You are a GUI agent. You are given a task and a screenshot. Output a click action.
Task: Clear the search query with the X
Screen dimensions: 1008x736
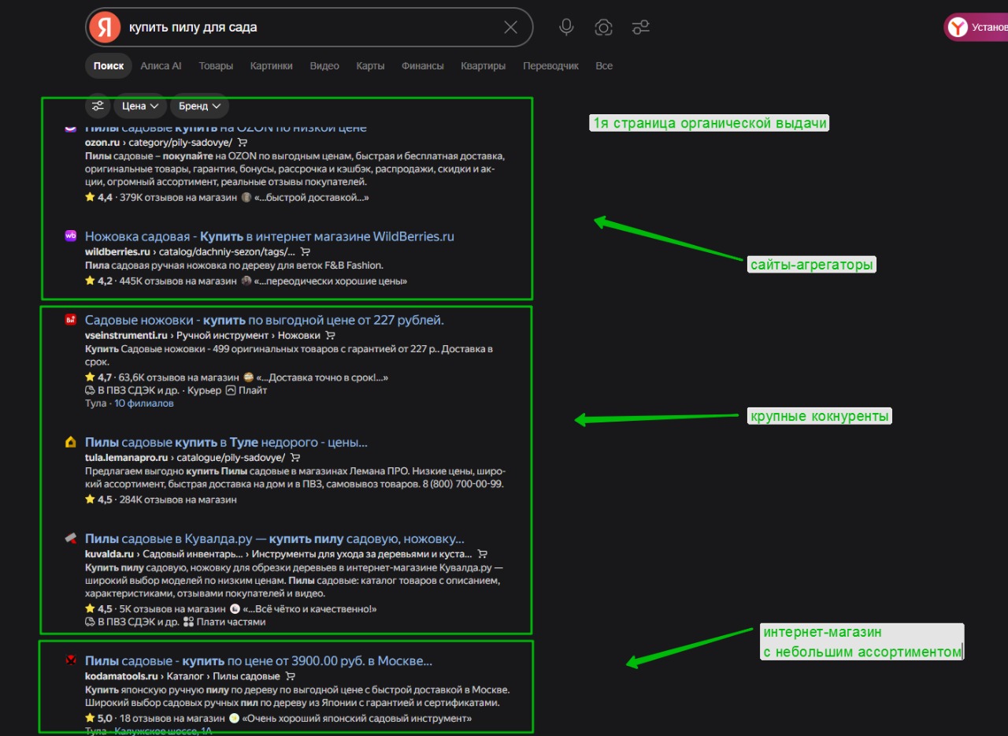click(510, 28)
